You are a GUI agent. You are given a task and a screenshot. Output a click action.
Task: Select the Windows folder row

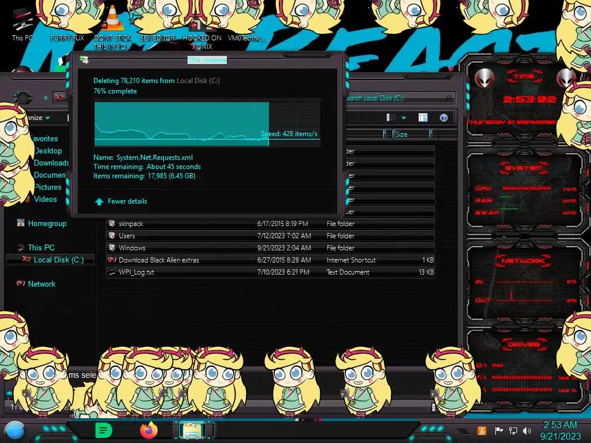[x=270, y=247]
